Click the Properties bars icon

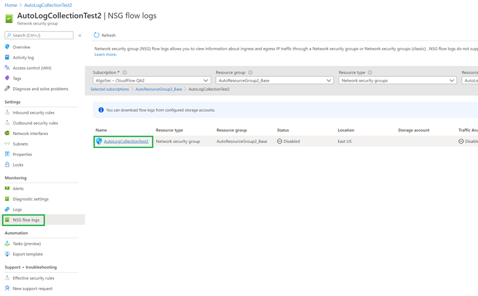(x=7, y=154)
